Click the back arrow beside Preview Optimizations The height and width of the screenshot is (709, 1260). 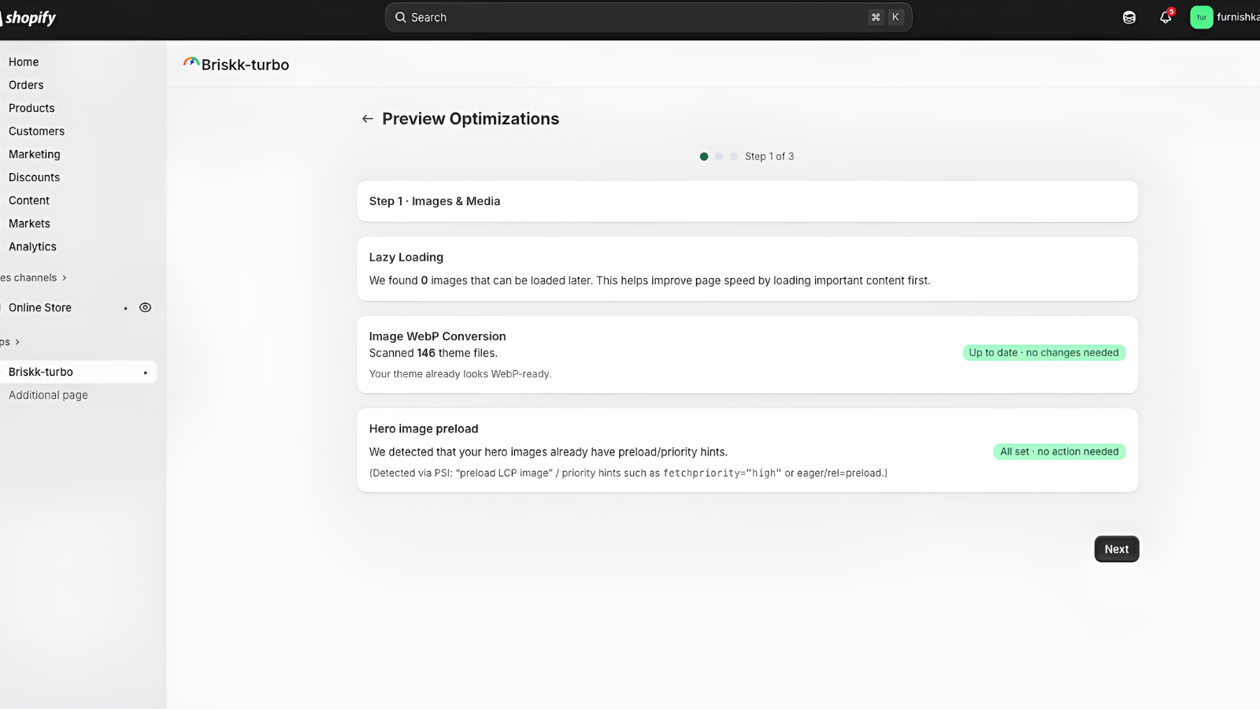367,118
